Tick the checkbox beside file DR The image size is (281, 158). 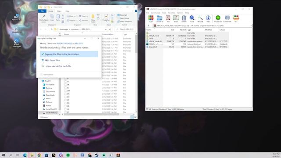[x=65, y=106]
